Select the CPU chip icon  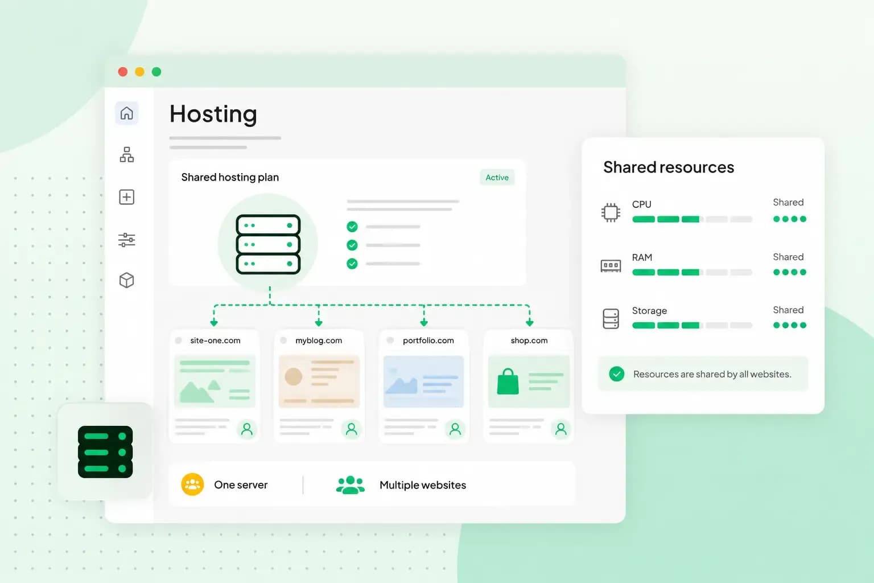point(611,212)
